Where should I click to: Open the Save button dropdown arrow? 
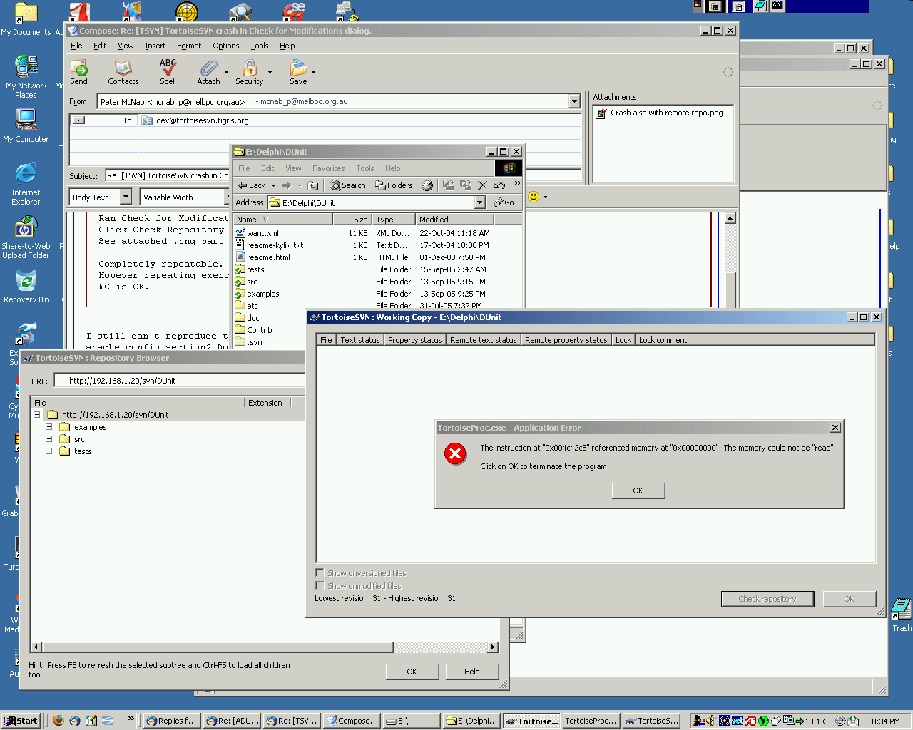313,72
